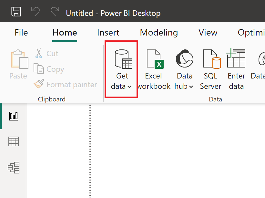This screenshot has height=198, width=265.
Task: Open the File menu
Action: [x=21, y=33]
